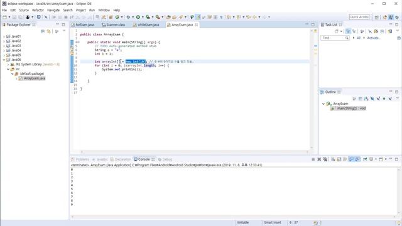This screenshot has height=226, width=402.
Task: Toggle Link with Editor in Package Explorer
Action: coord(49,31)
